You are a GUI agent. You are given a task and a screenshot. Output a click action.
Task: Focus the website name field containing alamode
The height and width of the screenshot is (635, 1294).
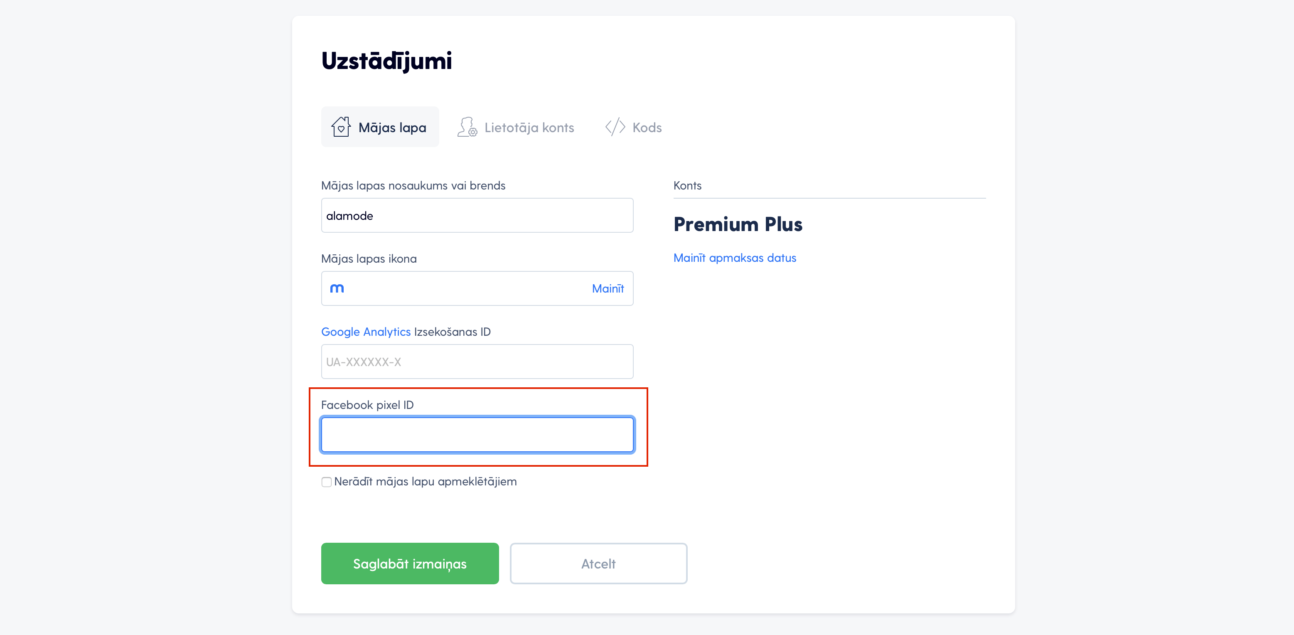[x=477, y=216]
